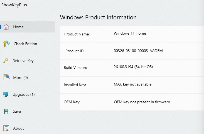Click the Product ID: label
The image size is (204, 134).
click(75, 51)
